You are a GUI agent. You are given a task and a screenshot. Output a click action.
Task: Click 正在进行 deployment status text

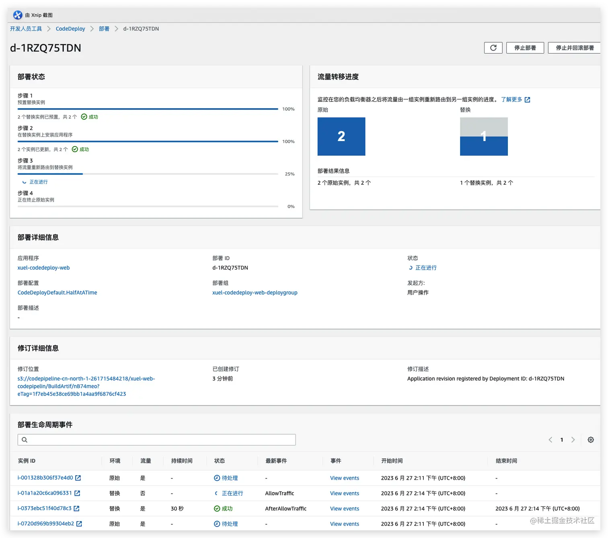426,268
